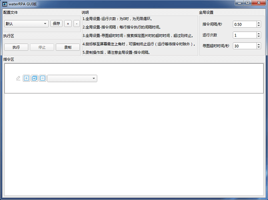The height and width of the screenshot is (200, 268).
Task: Decrease 运行次数 with down arrow
Action: (x=259, y=36)
